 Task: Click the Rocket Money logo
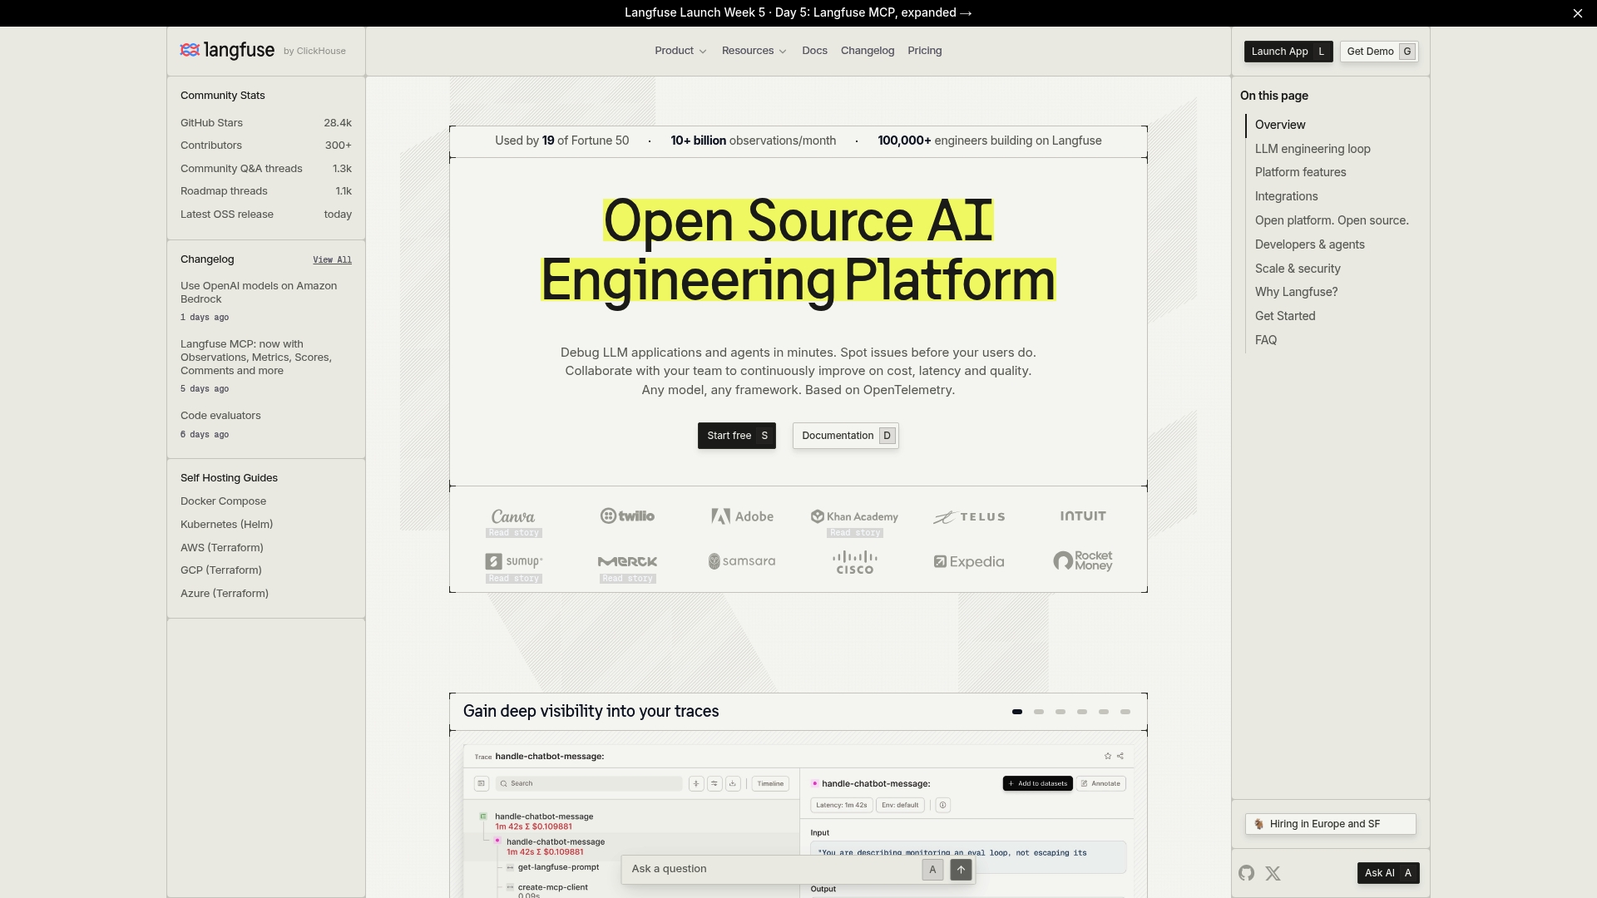1083,561
